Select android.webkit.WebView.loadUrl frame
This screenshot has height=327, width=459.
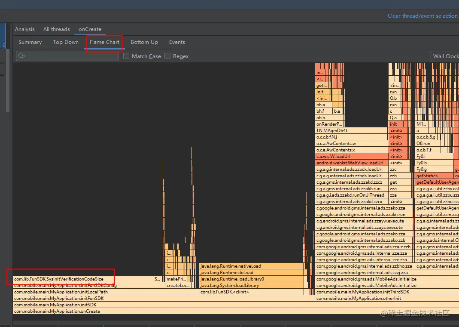(x=351, y=163)
